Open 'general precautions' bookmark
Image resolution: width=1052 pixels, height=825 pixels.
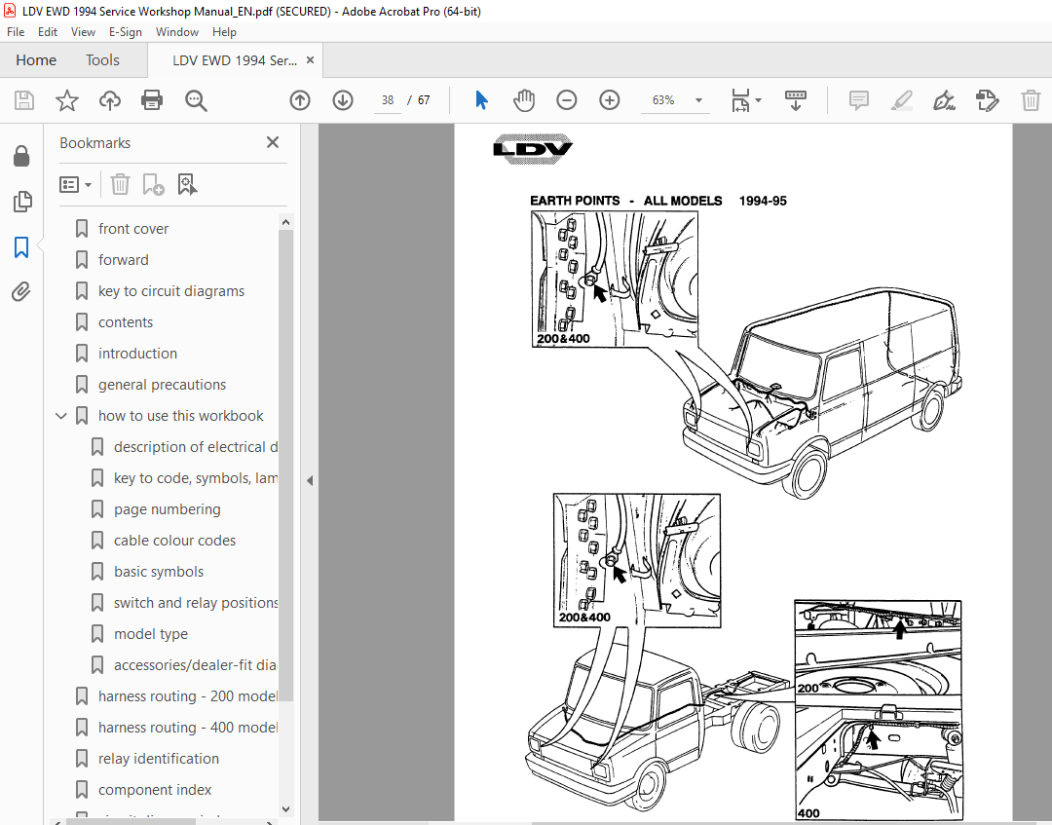pos(162,385)
